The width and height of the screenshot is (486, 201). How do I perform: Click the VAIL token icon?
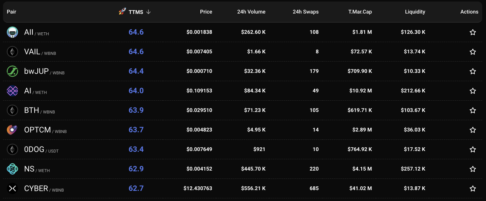click(x=12, y=52)
